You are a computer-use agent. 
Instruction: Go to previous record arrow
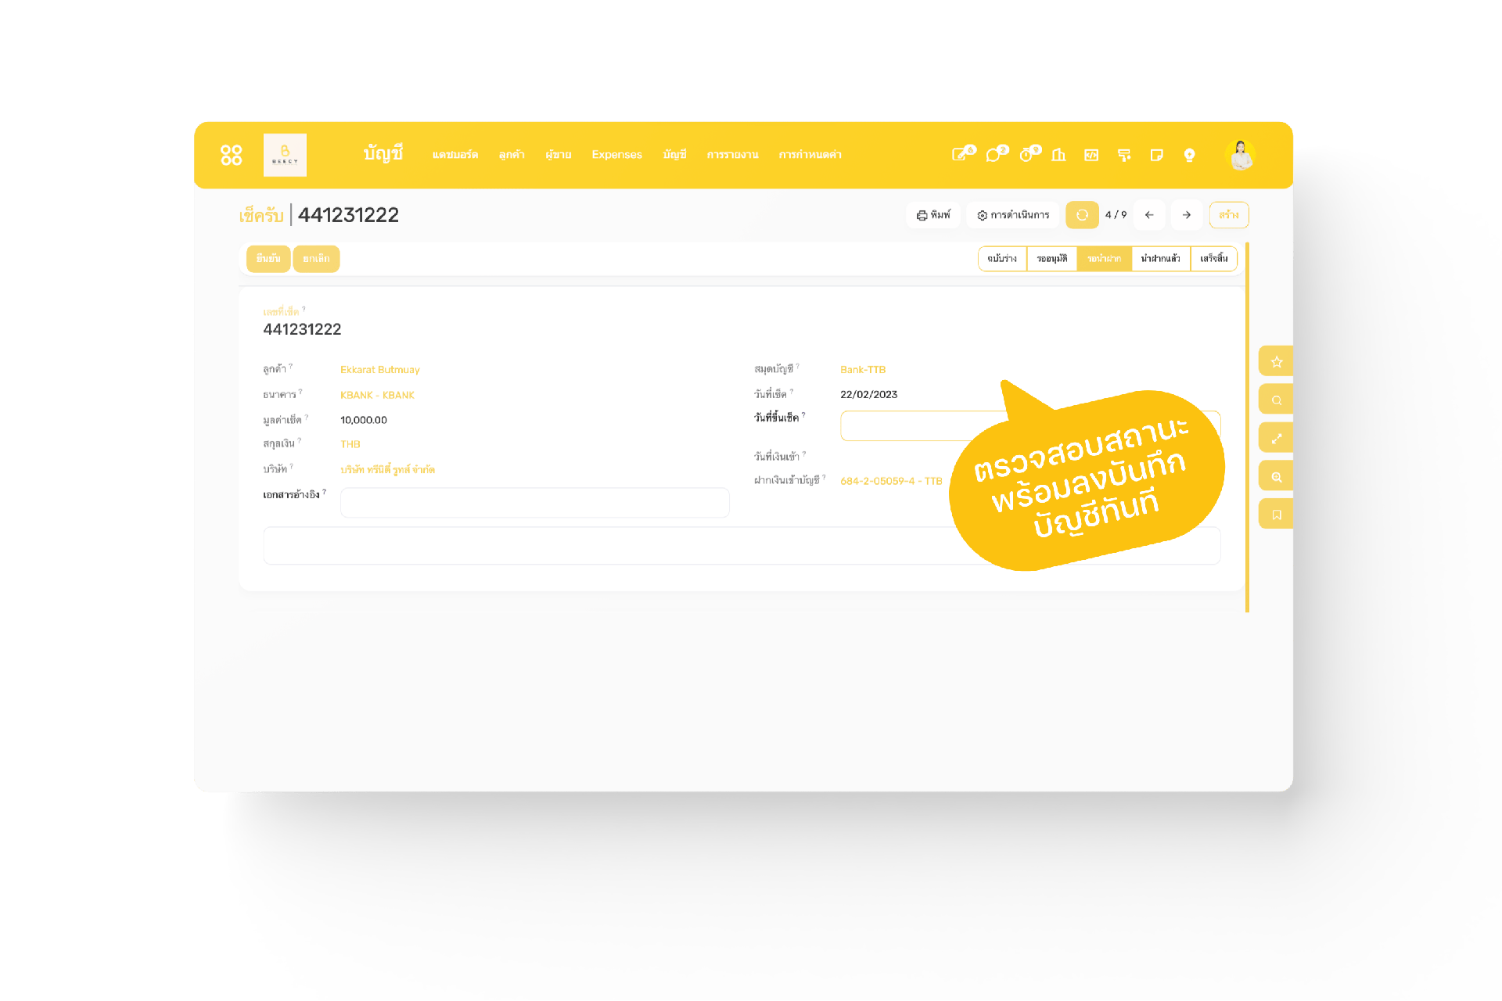[x=1149, y=215]
